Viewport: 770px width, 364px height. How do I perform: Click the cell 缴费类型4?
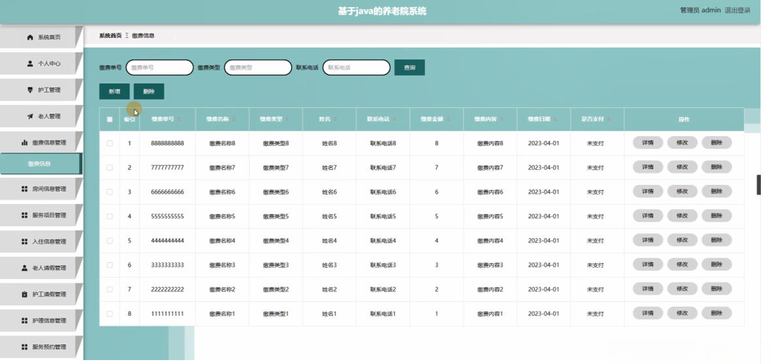point(276,240)
